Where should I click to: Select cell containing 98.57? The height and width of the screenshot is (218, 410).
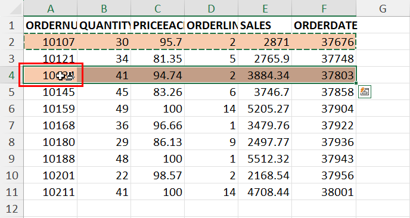pos(158,176)
